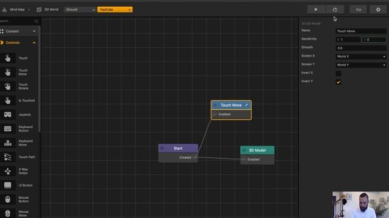Viewport: 389px width, 218px height.
Task: Select the UI Button control icon
Action: [x=8, y=185]
